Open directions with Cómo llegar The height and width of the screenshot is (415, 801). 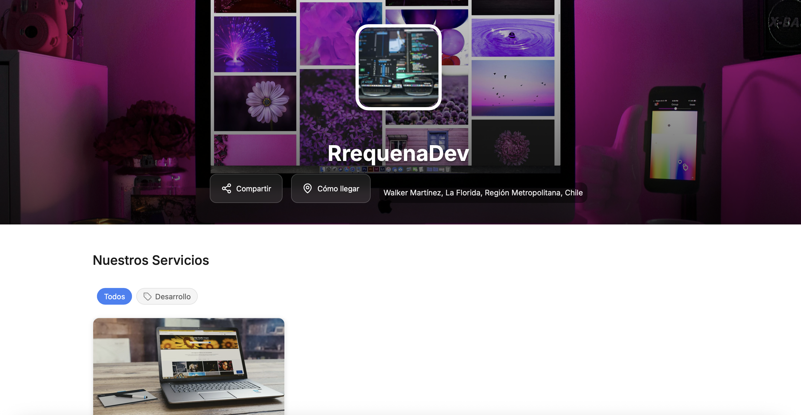pos(330,188)
